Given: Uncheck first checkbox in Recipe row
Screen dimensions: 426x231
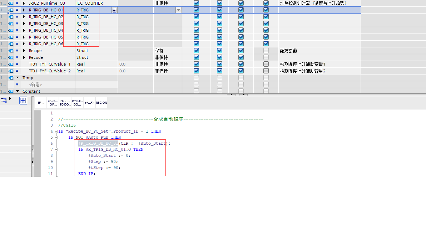Looking at the screenshot, I should pos(196,51).
